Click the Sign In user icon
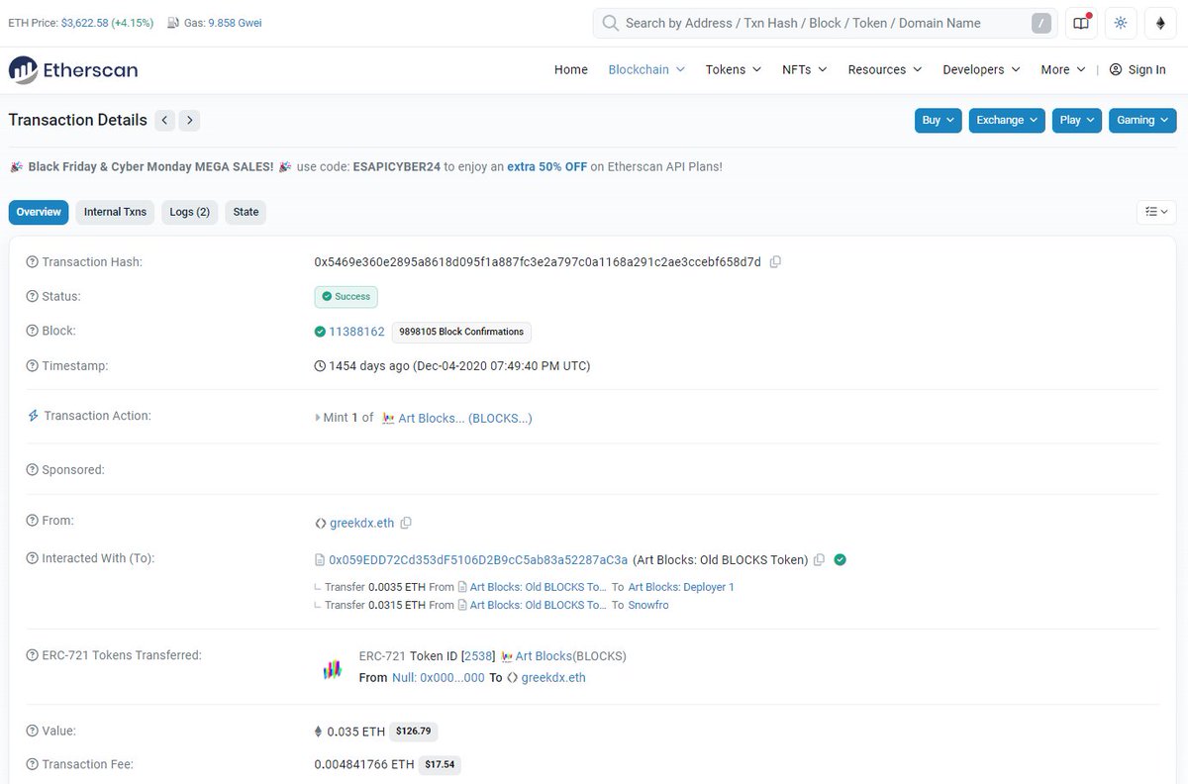Screen dimensions: 1188x784 (x=1116, y=69)
